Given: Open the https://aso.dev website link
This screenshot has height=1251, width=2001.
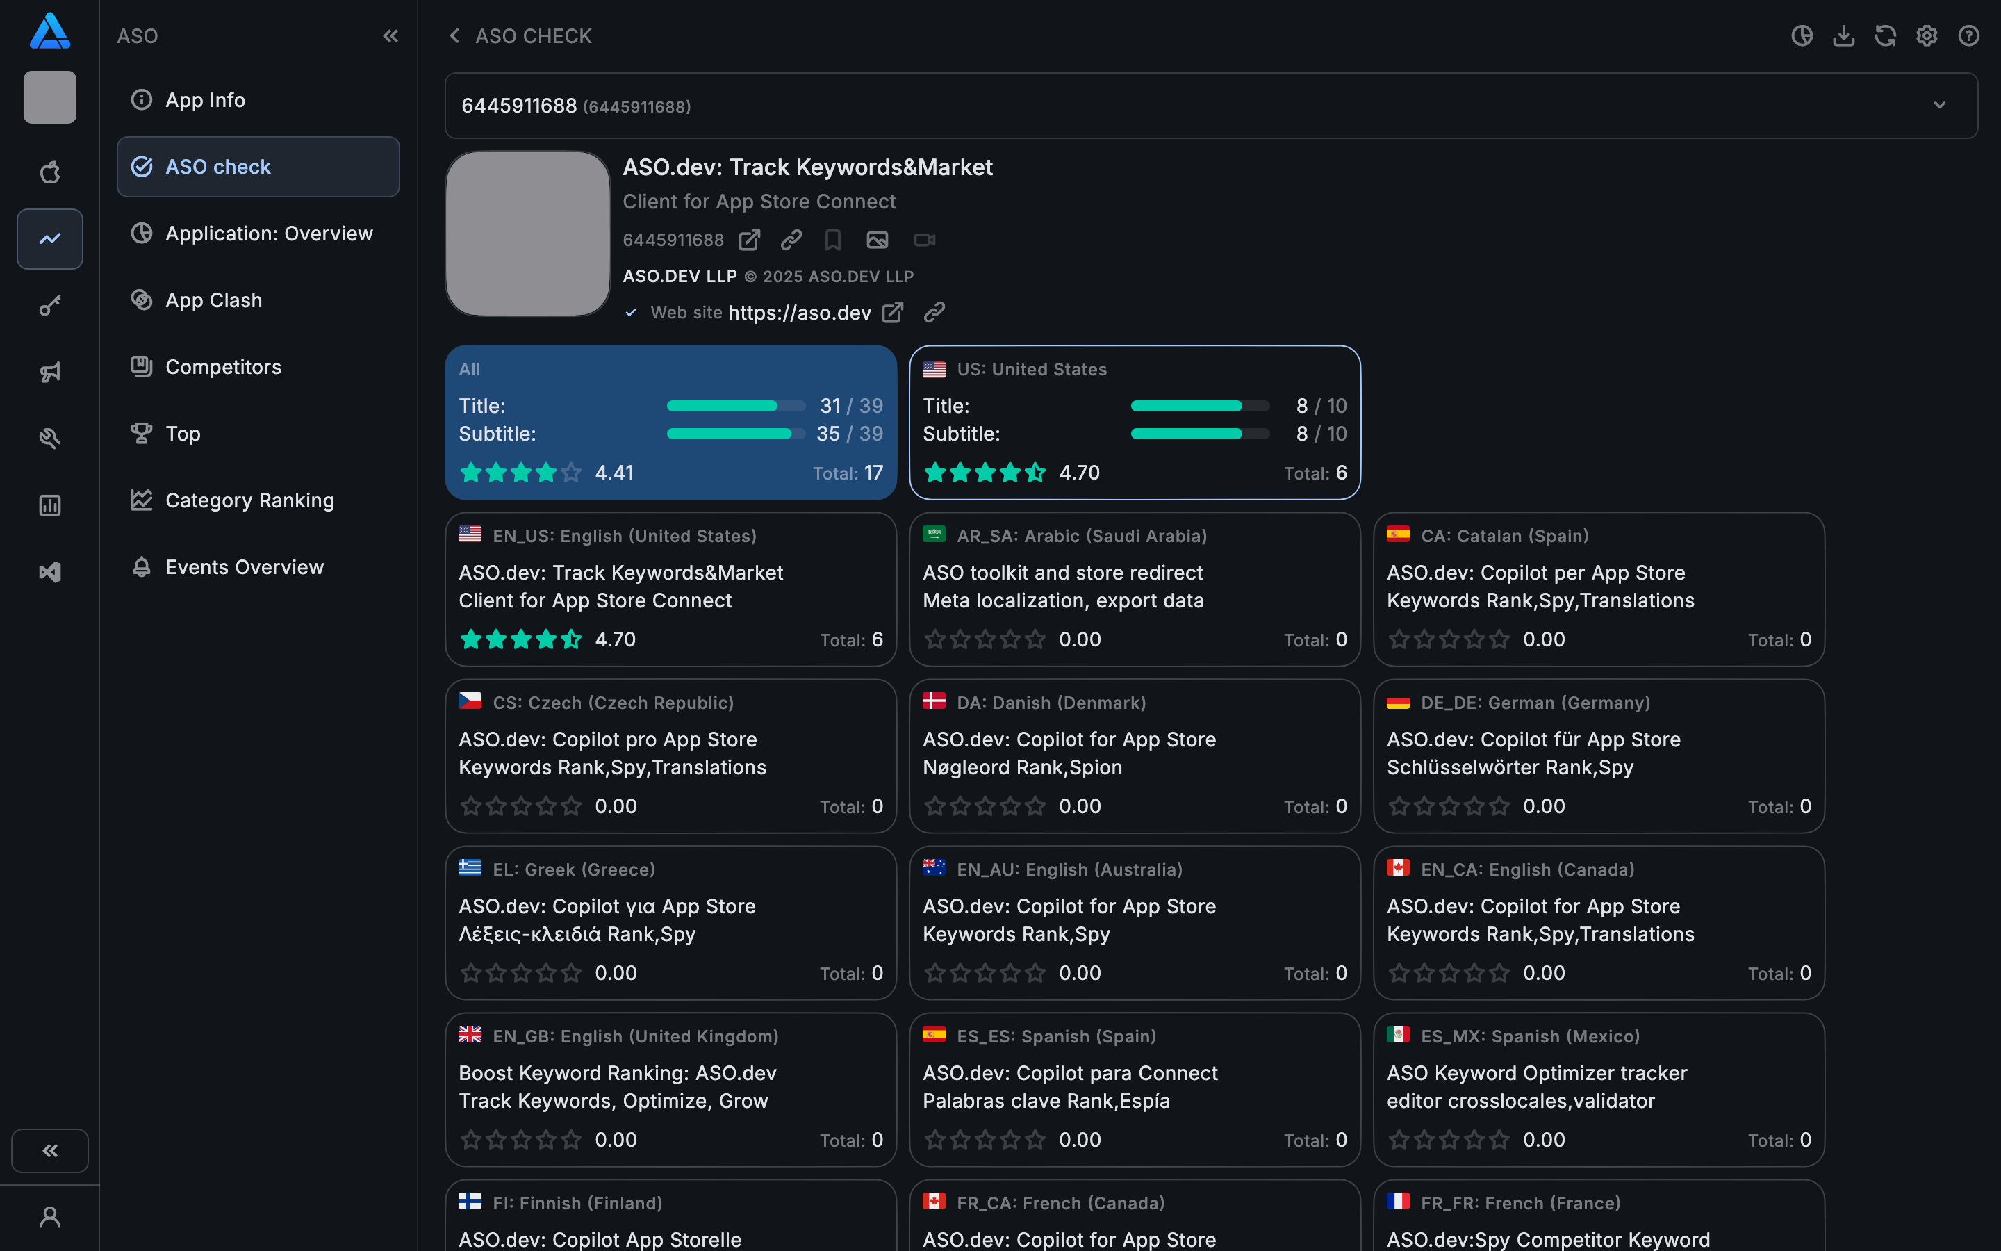Looking at the screenshot, I should click(x=800, y=313).
